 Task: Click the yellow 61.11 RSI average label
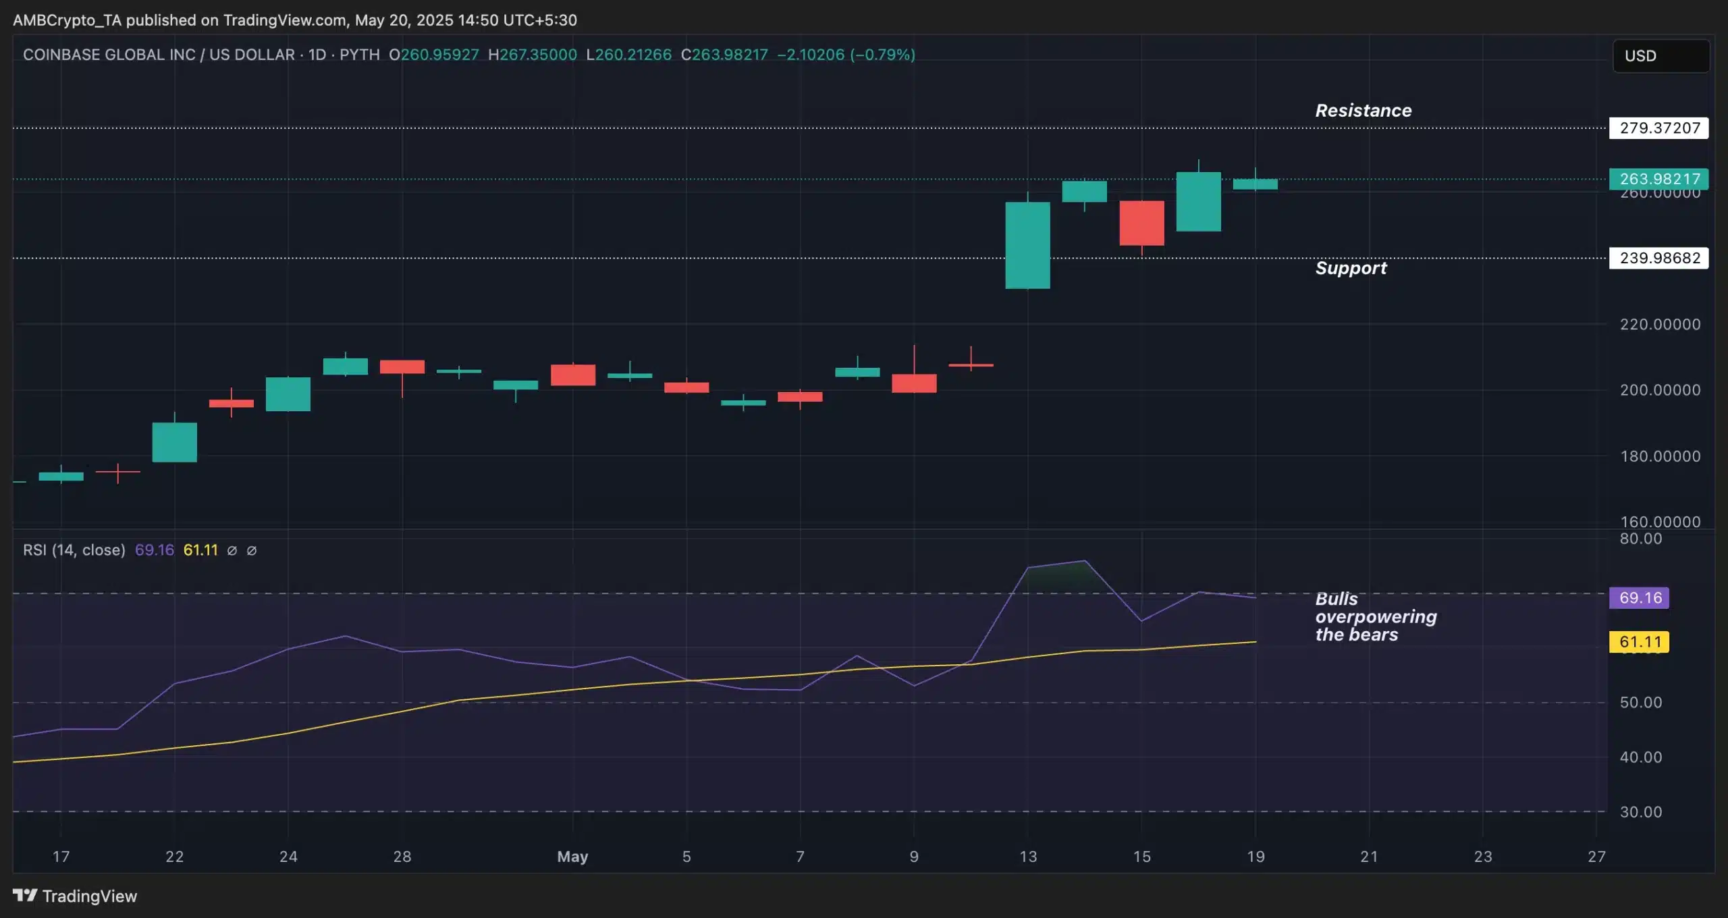(1640, 642)
